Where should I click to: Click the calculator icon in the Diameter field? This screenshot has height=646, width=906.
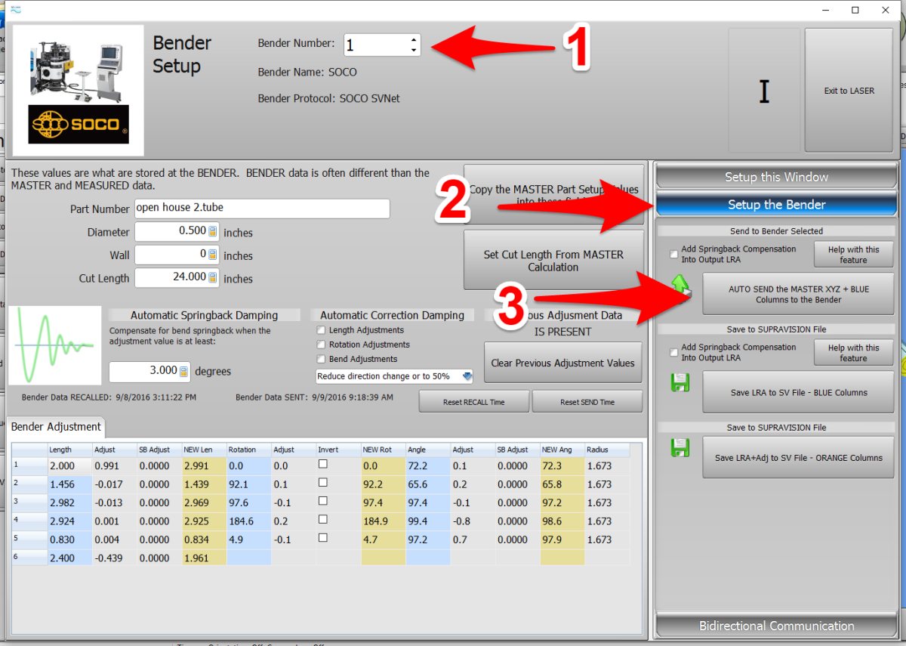click(x=213, y=232)
